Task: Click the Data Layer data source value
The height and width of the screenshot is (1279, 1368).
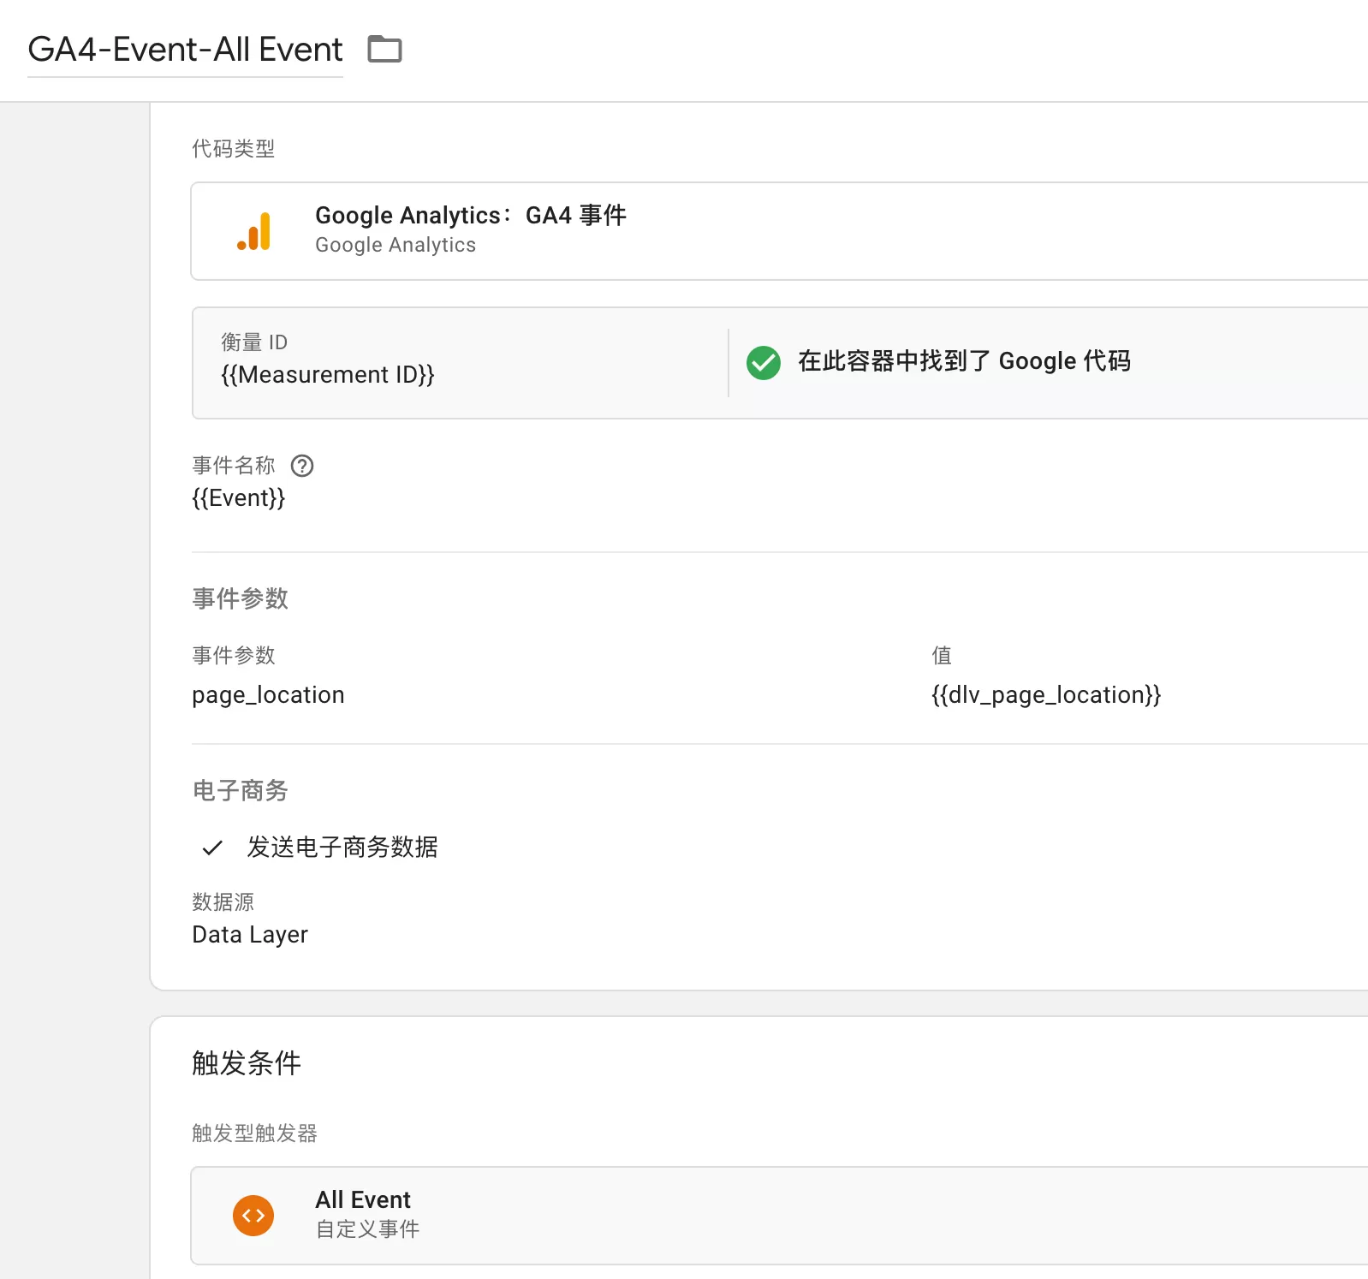Action: tap(250, 935)
